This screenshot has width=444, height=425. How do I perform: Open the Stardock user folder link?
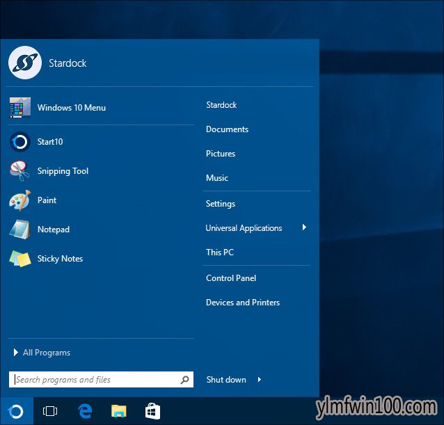221,105
